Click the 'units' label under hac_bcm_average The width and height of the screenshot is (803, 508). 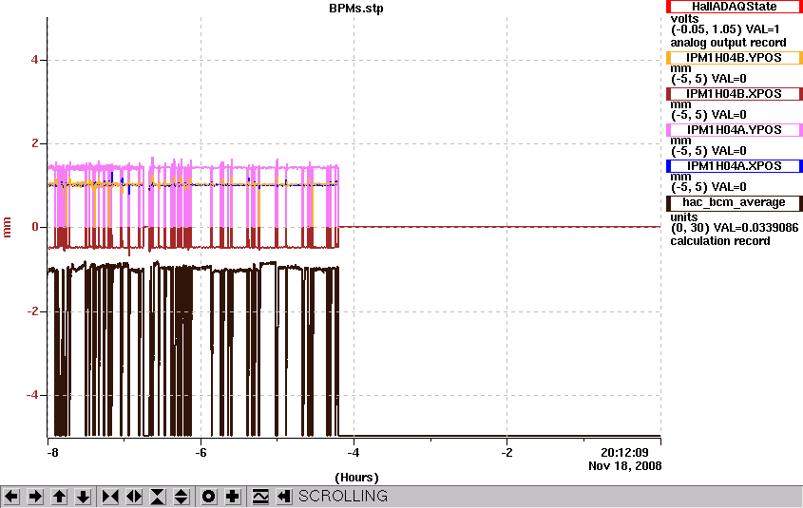click(x=684, y=216)
